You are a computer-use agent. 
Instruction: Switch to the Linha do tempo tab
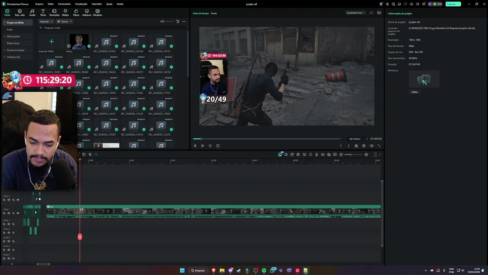pyautogui.click(x=201, y=13)
